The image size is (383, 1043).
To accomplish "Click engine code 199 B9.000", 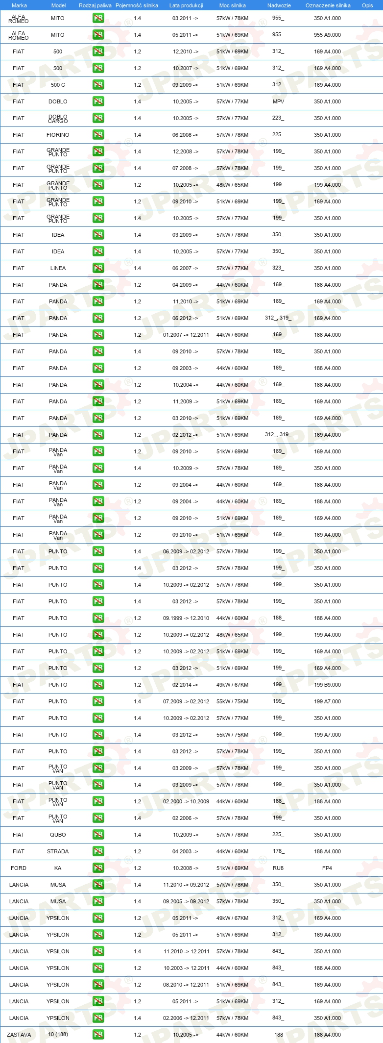I will click(327, 685).
